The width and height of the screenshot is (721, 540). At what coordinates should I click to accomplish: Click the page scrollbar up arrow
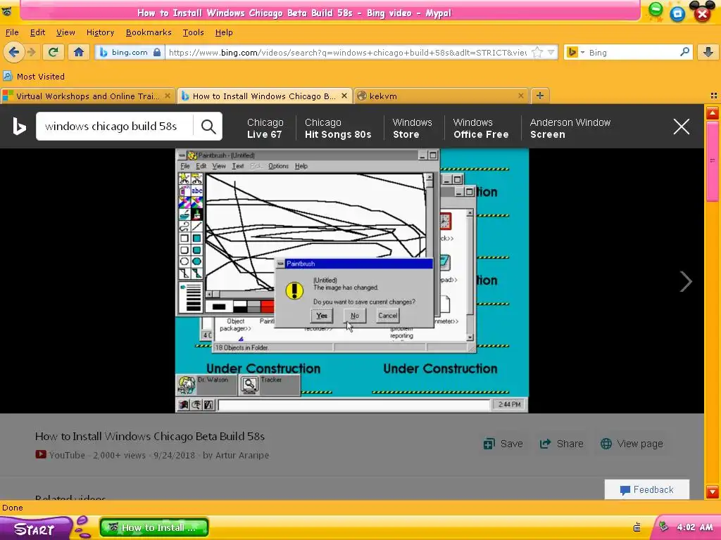(x=713, y=112)
